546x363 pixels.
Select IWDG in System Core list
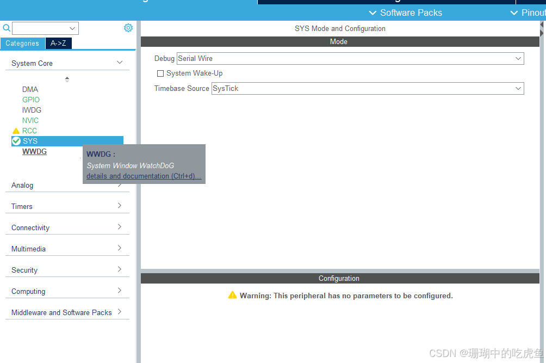(32, 110)
